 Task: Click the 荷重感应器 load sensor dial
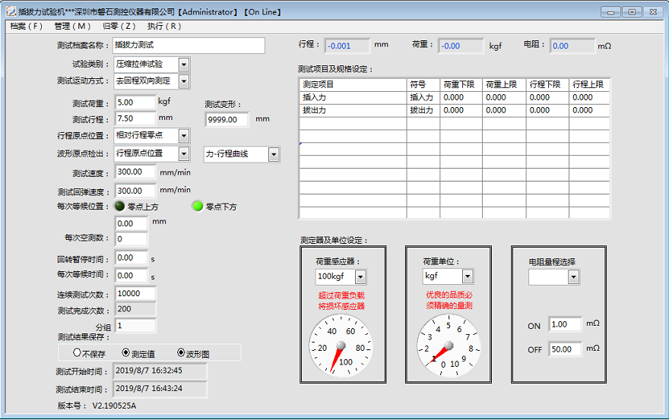coord(341,347)
